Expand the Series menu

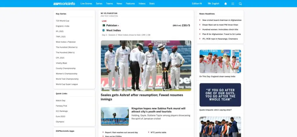[99, 3]
